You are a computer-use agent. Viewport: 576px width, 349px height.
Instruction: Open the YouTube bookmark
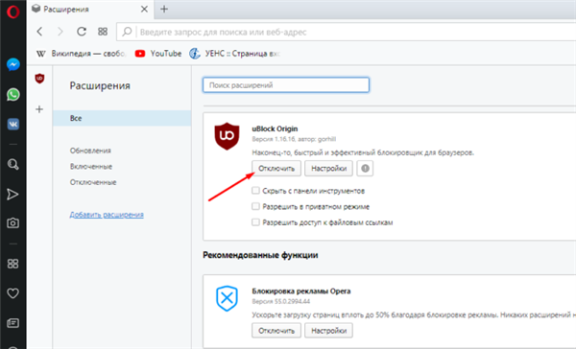point(158,54)
